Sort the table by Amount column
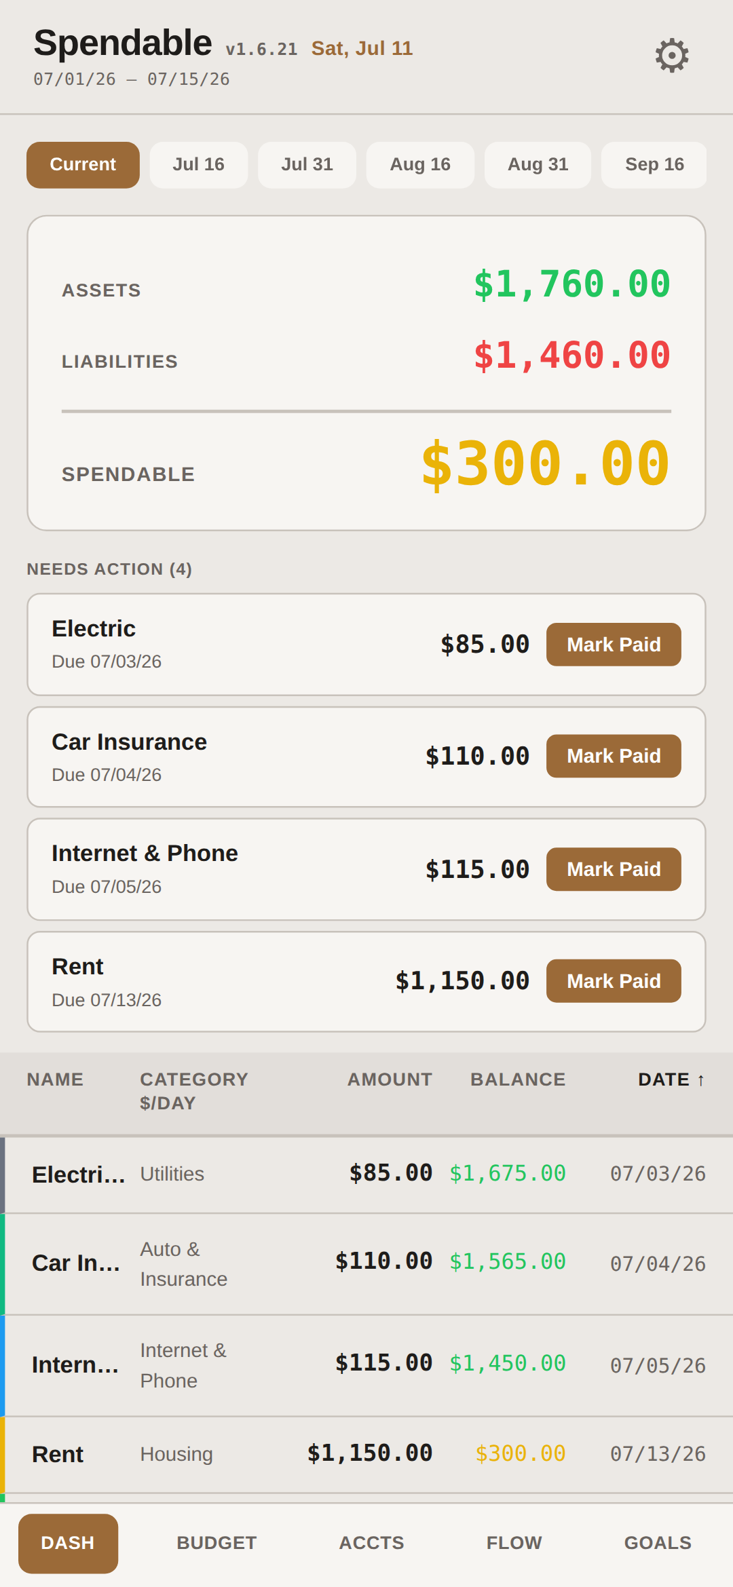Image resolution: width=733 pixels, height=1587 pixels. click(x=390, y=1079)
